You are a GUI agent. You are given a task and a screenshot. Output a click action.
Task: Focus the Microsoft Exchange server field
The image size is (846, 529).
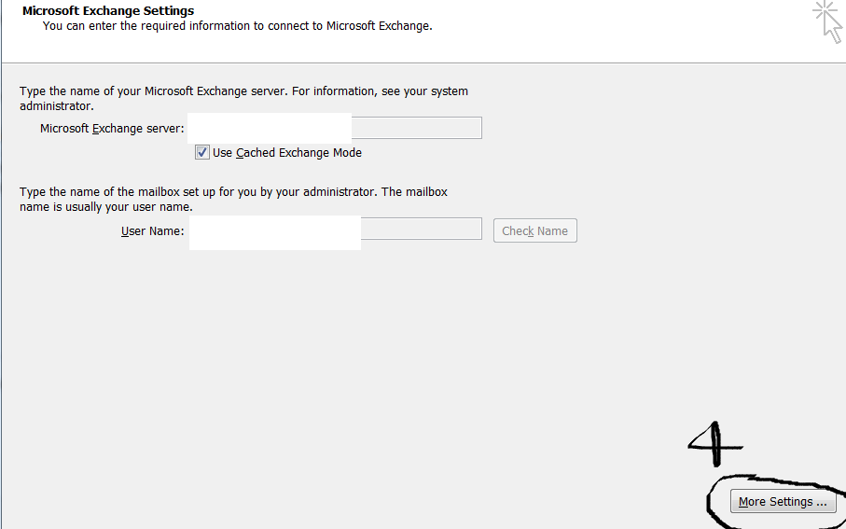(x=335, y=128)
